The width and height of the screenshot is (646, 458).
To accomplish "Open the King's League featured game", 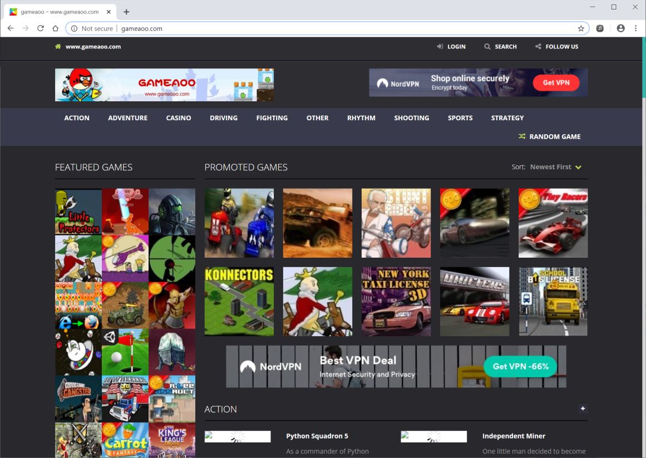I will 172,440.
